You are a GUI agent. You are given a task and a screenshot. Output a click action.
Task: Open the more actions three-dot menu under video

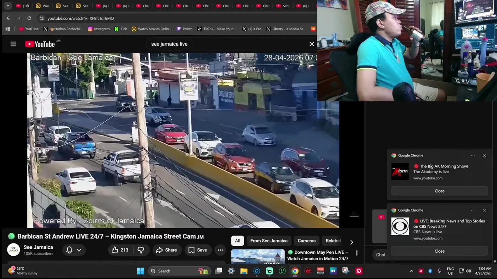coord(220,250)
